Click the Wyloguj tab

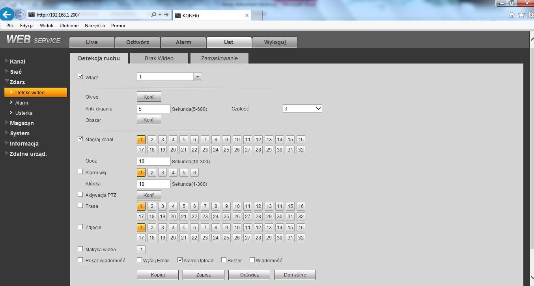tap(275, 42)
